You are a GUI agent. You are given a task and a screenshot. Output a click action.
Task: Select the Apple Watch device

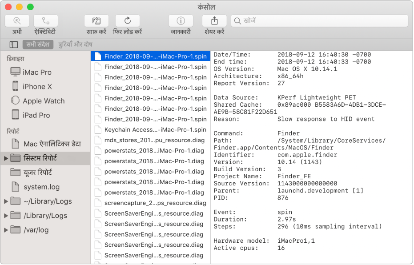[x=45, y=101]
